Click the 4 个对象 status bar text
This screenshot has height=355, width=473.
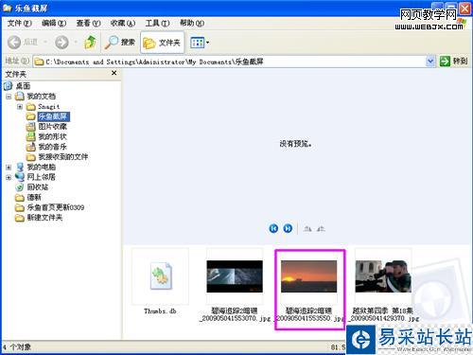tap(17, 347)
